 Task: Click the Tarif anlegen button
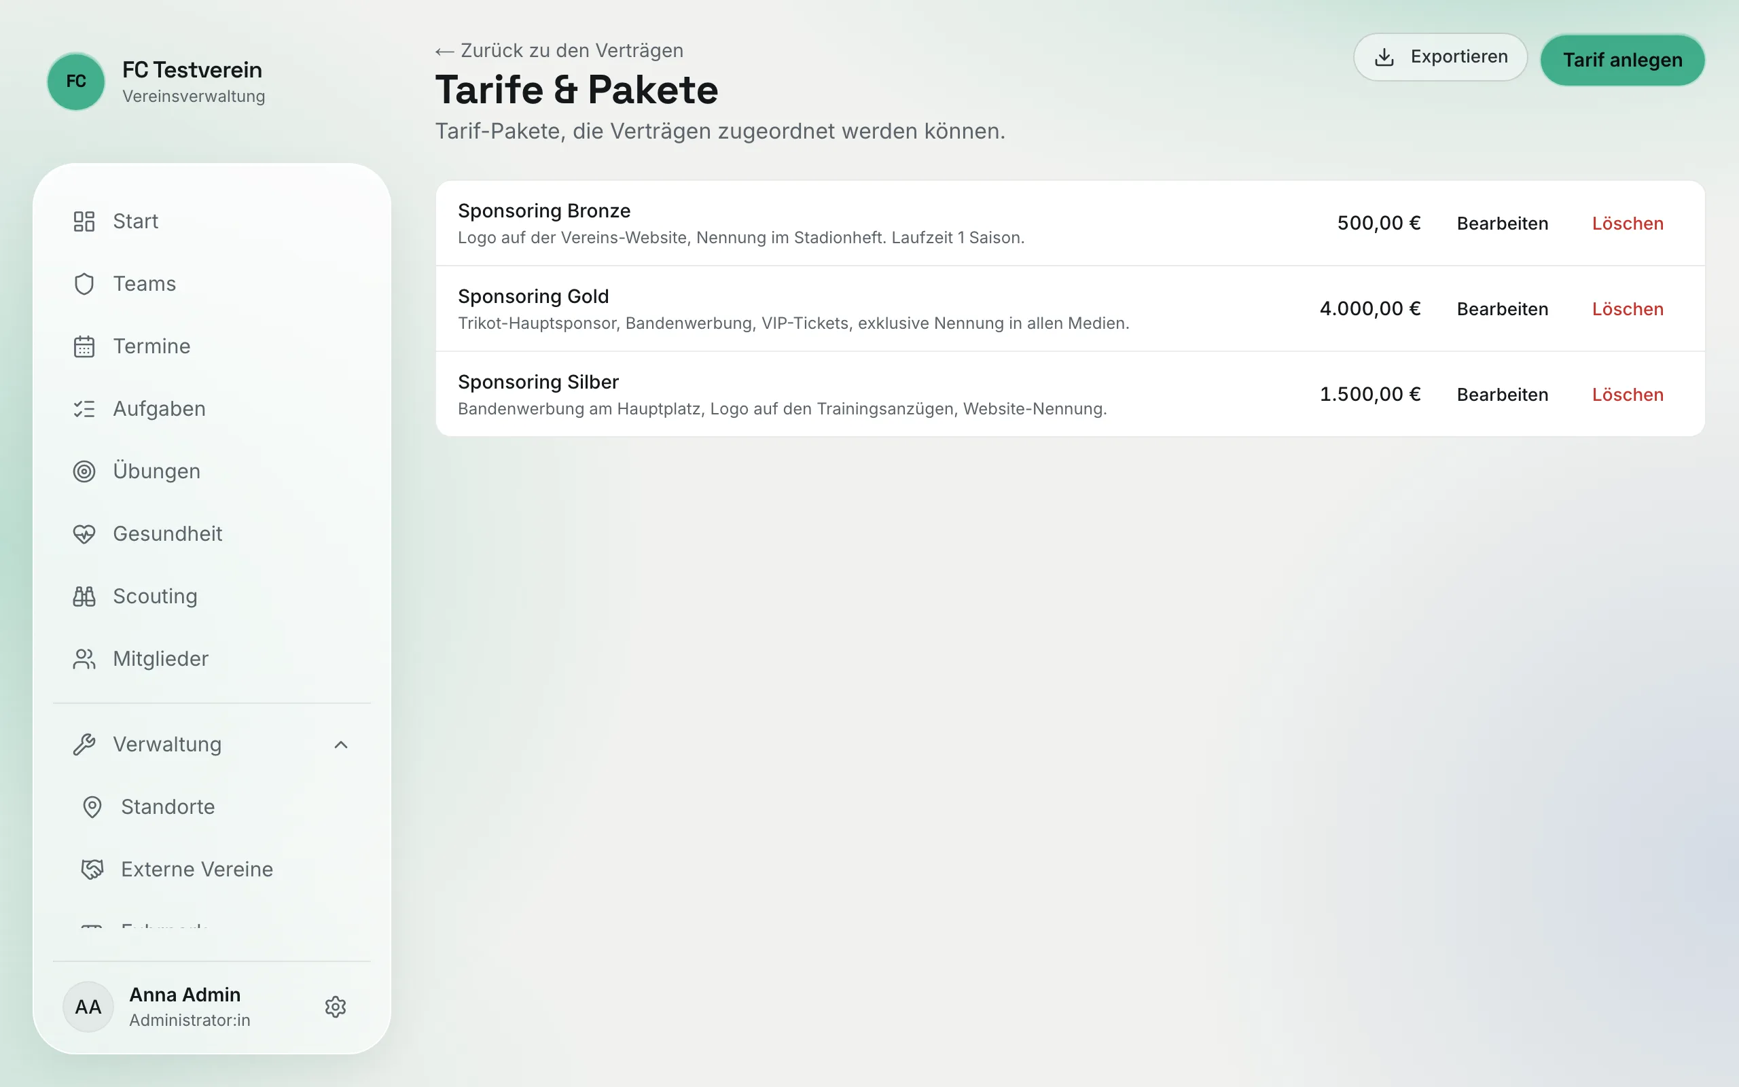point(1623,60)
